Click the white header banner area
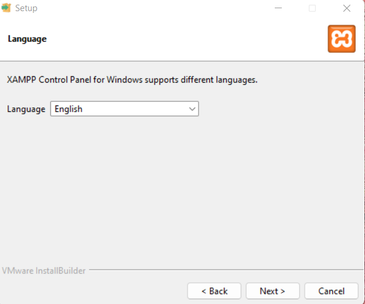This screenshot has width=365, height=304. (x=182, y=39)
